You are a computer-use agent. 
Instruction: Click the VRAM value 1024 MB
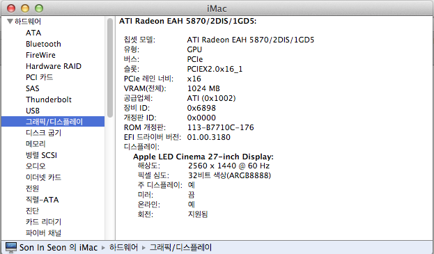pyautogui.click(x=203, y=88)
